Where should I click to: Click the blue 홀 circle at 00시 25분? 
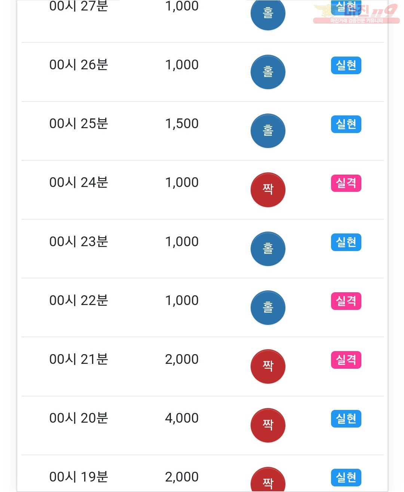pos(268,131)
